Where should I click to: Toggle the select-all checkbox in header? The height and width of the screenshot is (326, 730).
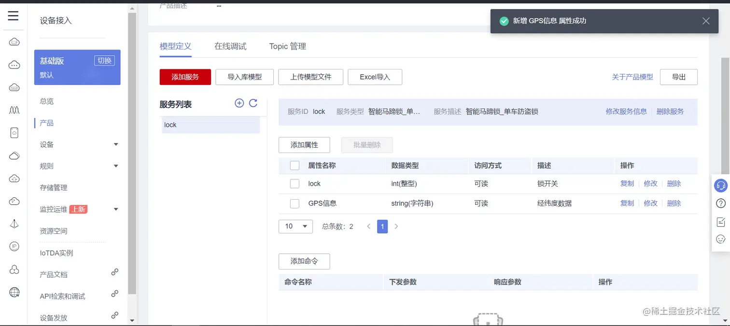(295, 165)
